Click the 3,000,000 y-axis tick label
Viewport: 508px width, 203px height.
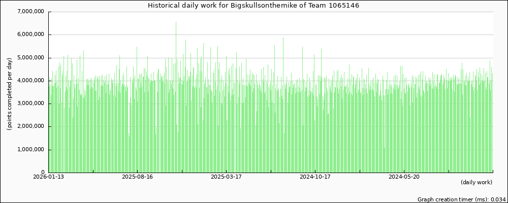click(30, 104)
